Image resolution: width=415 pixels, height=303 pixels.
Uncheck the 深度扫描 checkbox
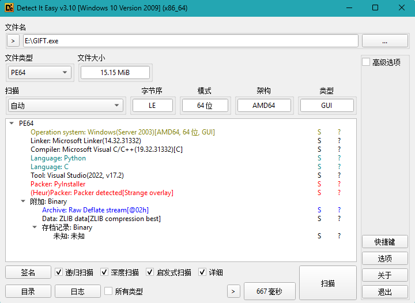(104, 272)
